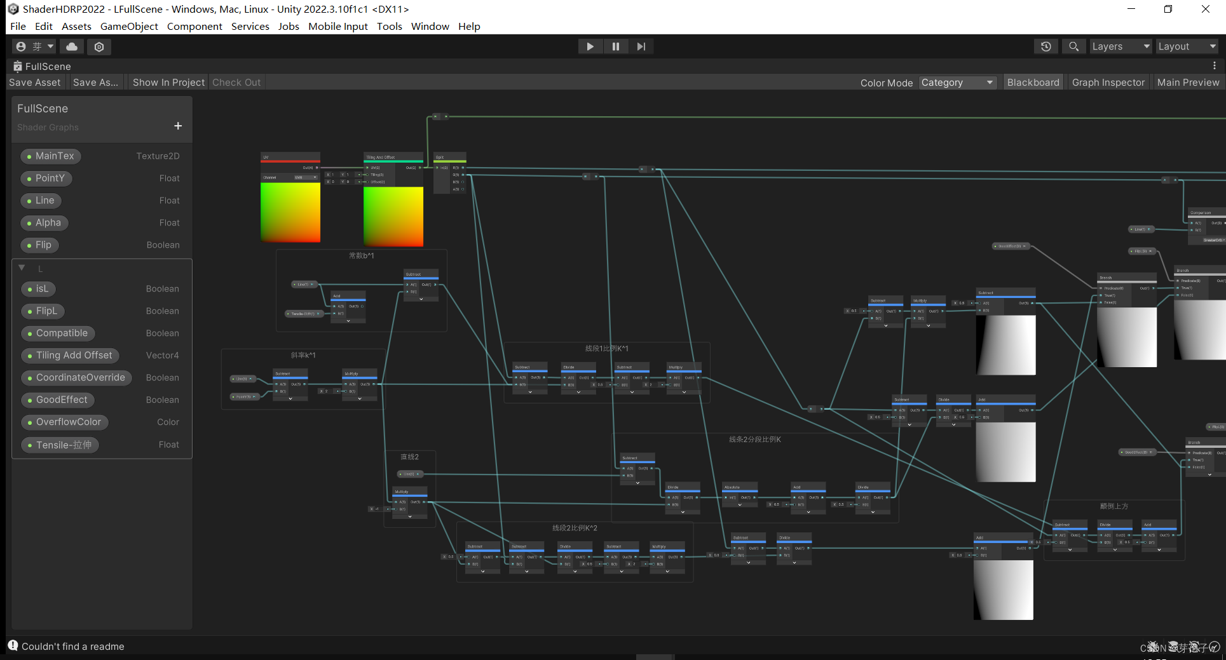The image size is (1226, 660).
Task: Open the File menu
Action: [18, 26]
